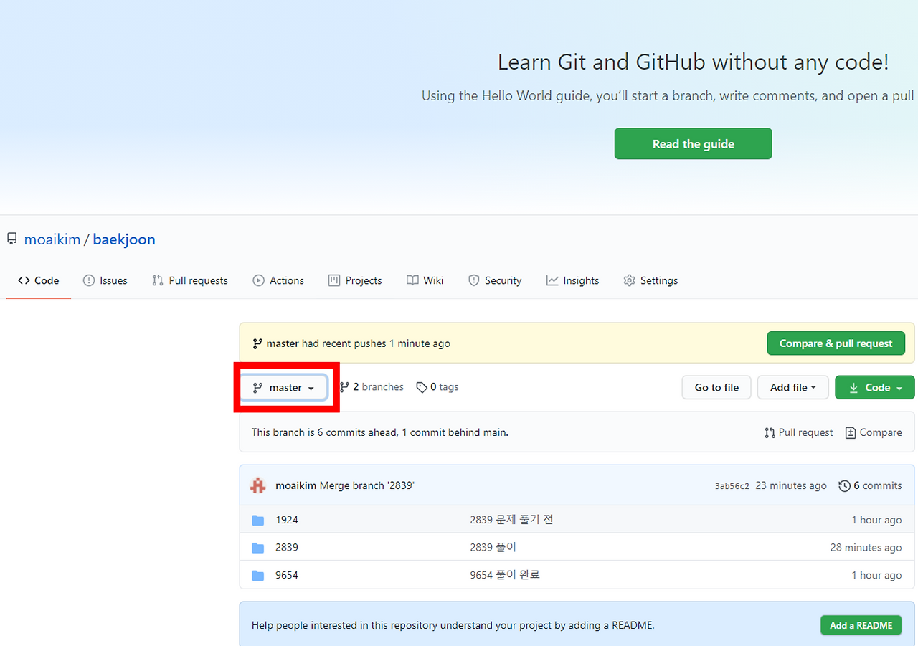Open commit message '2839 풀이'
918x646 pixels.
(493, 548)
